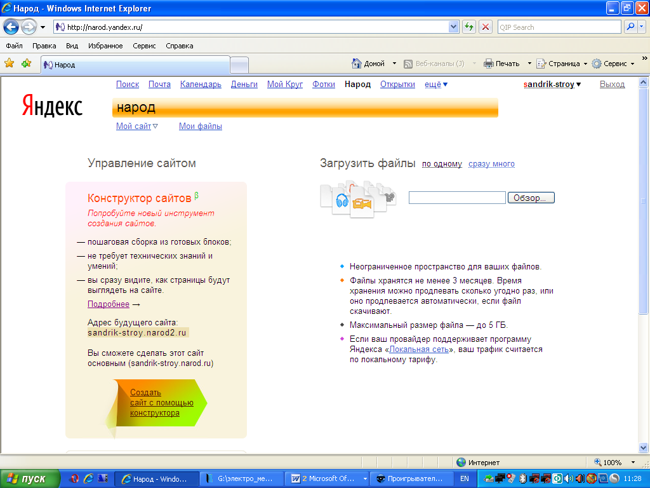The image size is (650, 488).
Task: Click the file path input field
Action: [457, 198]
